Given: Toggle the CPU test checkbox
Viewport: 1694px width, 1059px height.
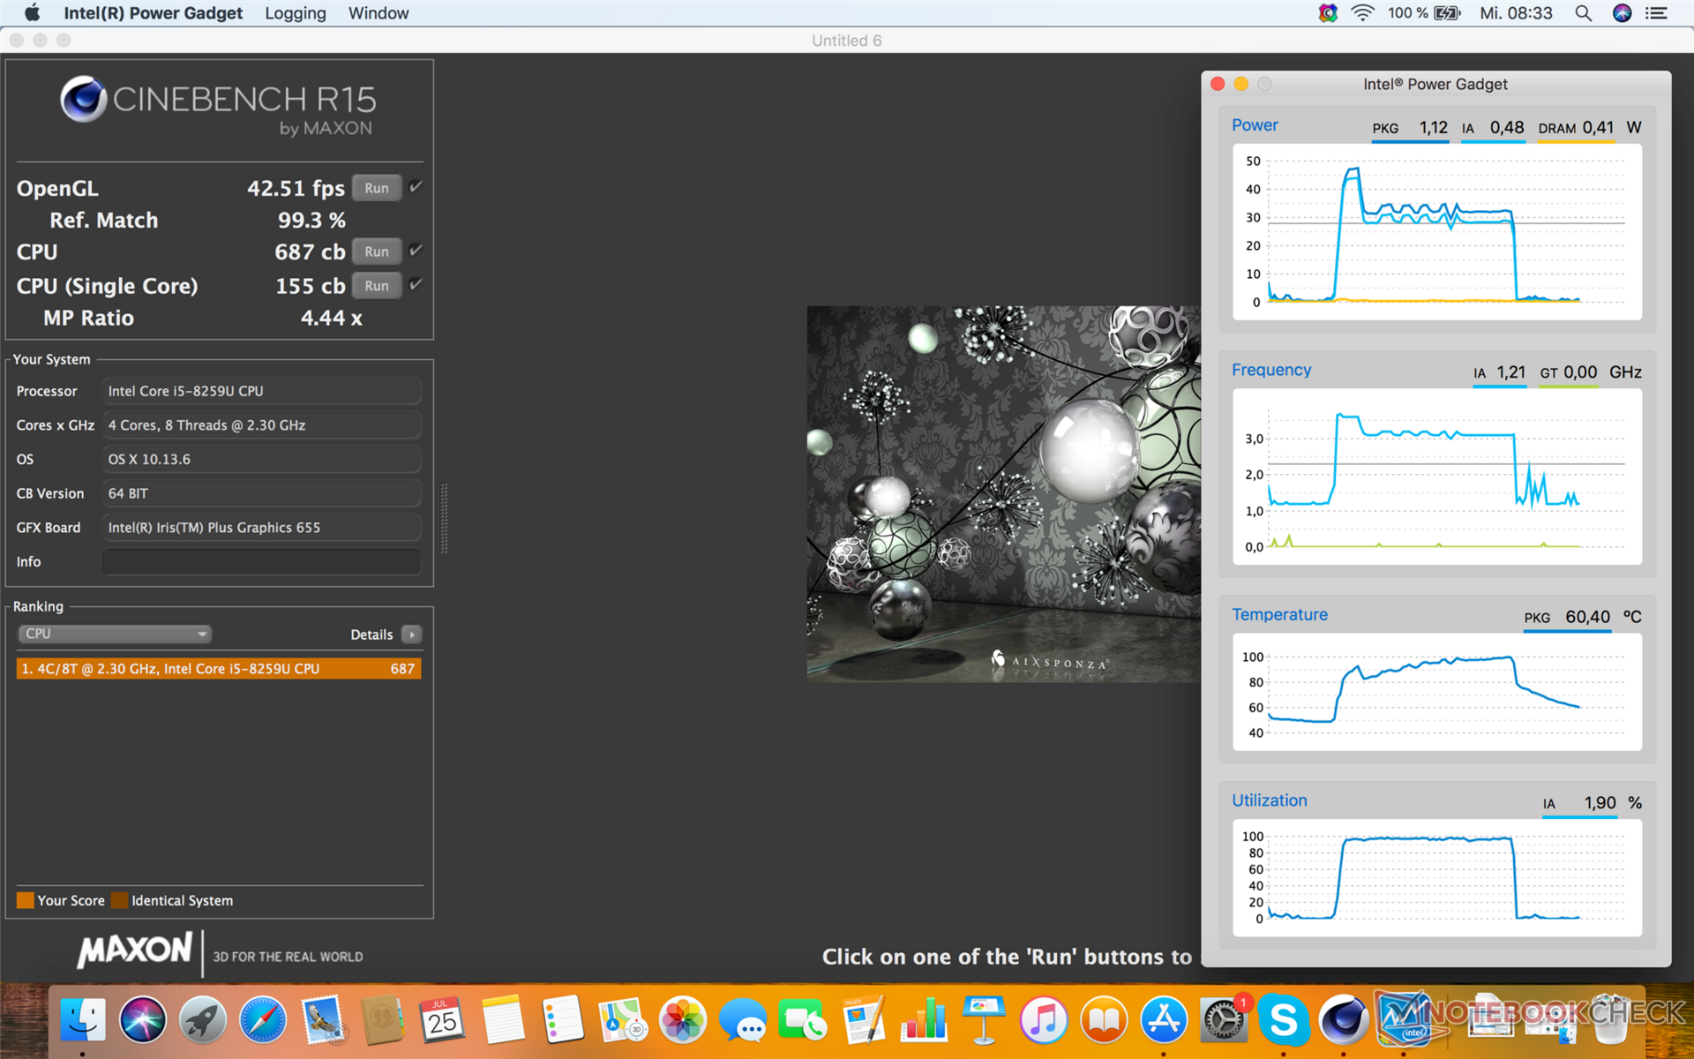Looking at the screenshot, I should pyautogui.click(x=416, y=251).
